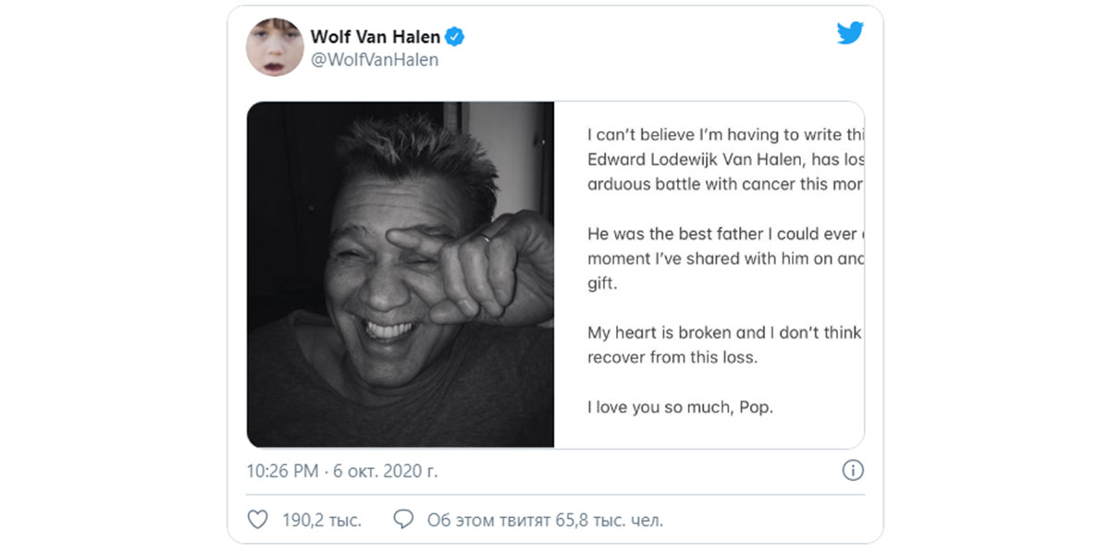Like the tweet with the heart icon
The image size is (1110, 555).
[x=258, y=520]
